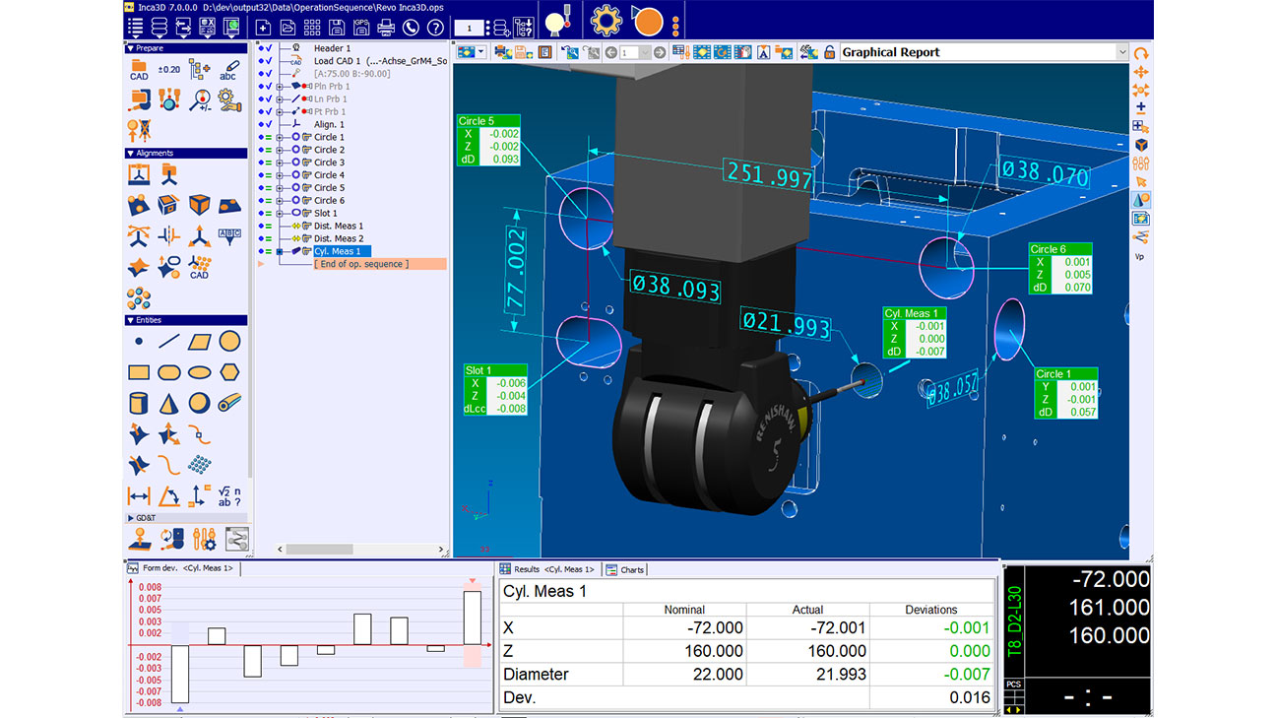Expand the Circle 5 tree node
This screenshot has width=1276, height=718.
[x=280, y=188]
